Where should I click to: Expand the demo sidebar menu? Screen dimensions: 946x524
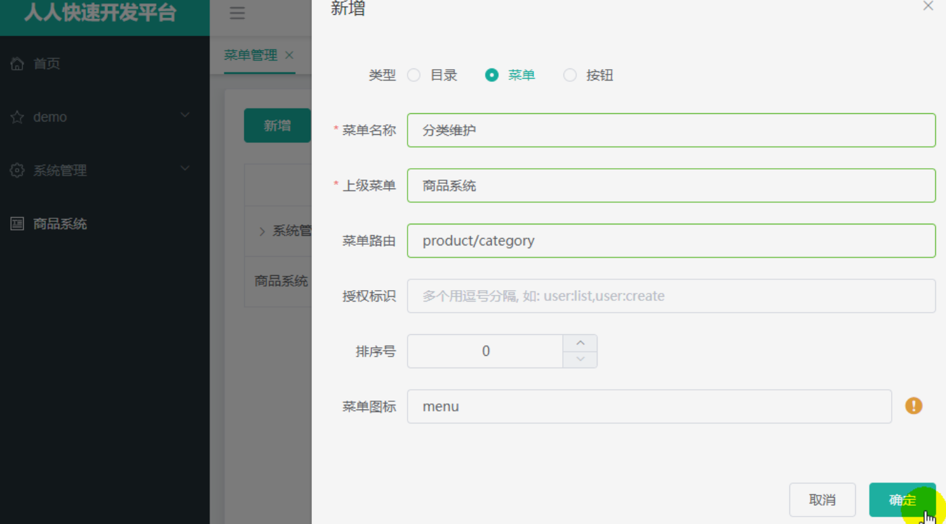point(184,116)
